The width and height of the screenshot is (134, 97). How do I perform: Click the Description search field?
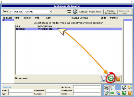pyautogui.click(x=87, y=91)
